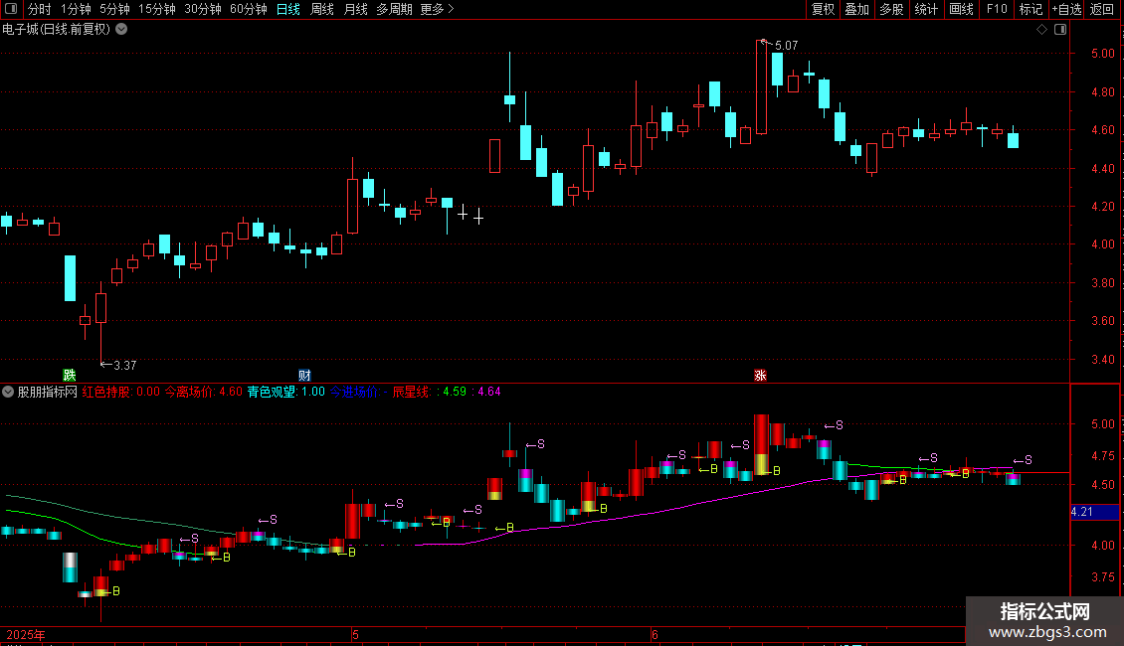Screen dimensions: 1124x646
Task: Click the red 涨 event marker
Action: (761, 376)
